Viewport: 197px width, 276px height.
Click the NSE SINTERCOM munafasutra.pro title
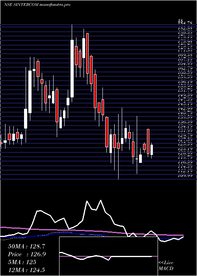tap(37, 5)
